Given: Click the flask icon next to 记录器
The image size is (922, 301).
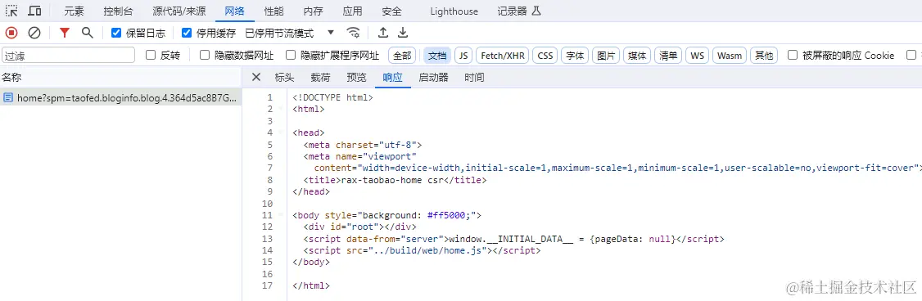Looking at the screenshot, I should [536, 11].
